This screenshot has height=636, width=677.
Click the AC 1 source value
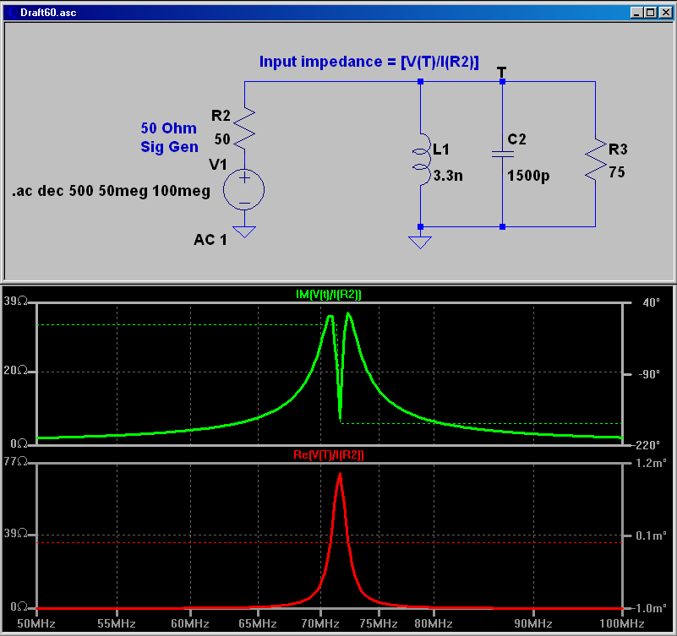(x=210, y=240)
